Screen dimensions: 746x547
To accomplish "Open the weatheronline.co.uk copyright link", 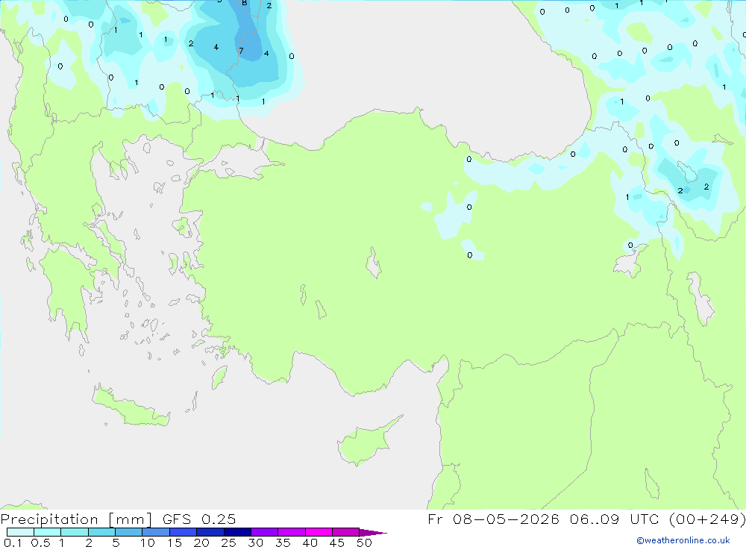I will click(683, 540).
